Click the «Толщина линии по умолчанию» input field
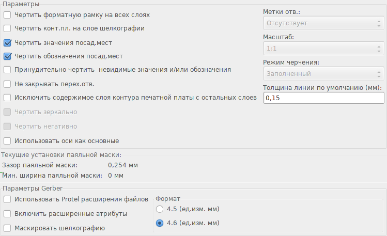Viewport: 387px width, 236px height. (323, 98)
